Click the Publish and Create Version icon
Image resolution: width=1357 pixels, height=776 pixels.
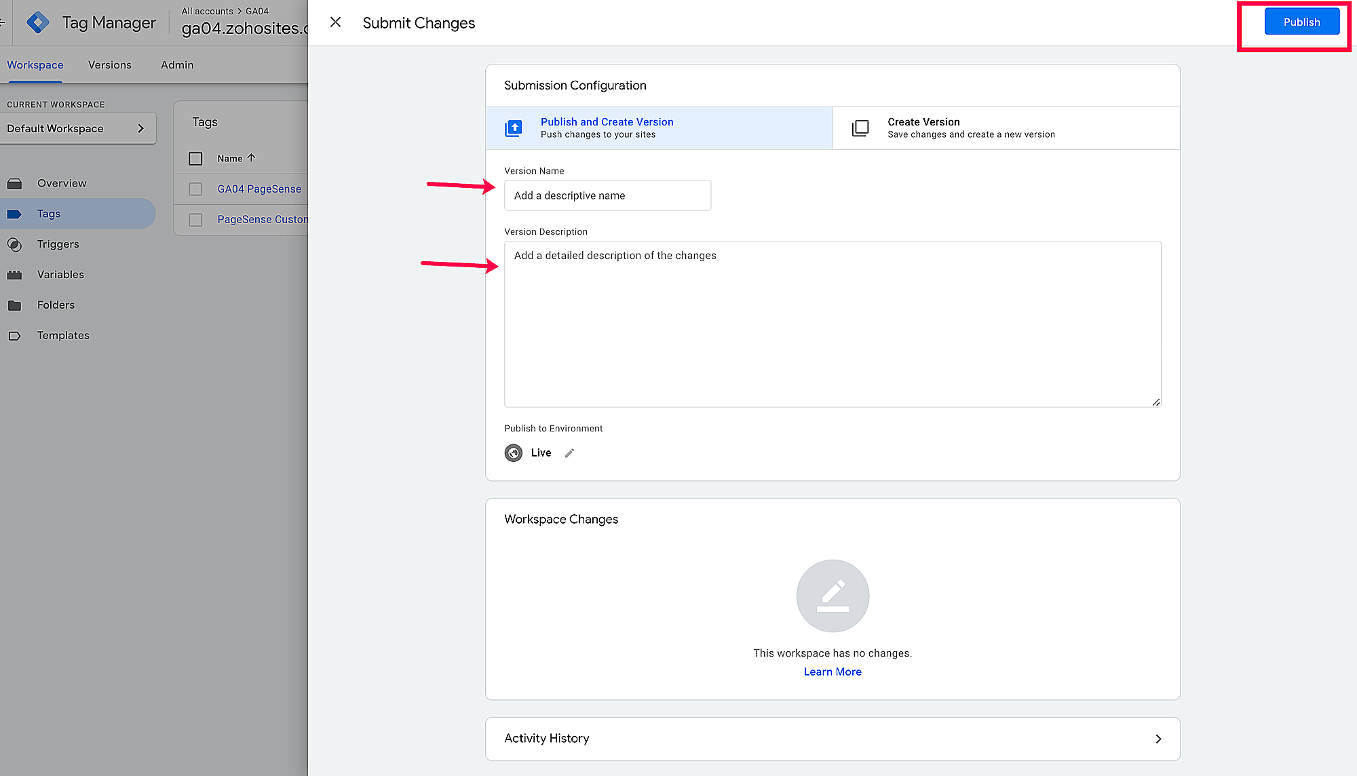click(514, 128)
